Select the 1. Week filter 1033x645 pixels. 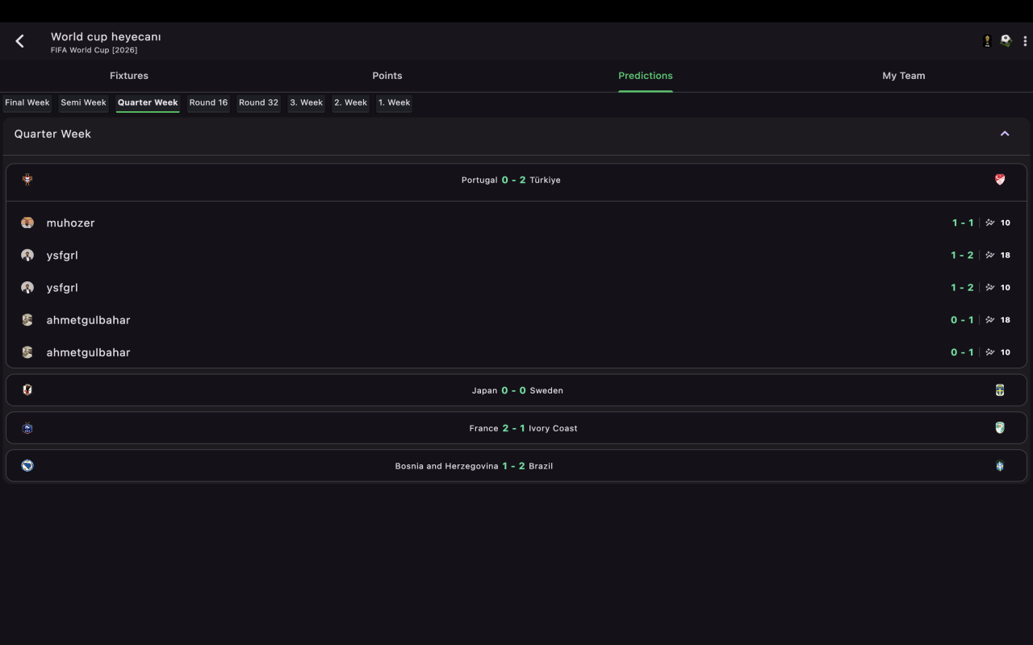pyautogui.click(x=394, y=102)
